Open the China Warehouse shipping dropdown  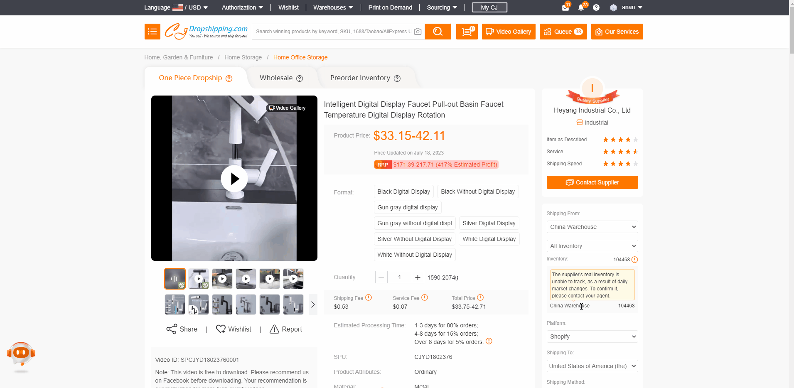(592, 227)
